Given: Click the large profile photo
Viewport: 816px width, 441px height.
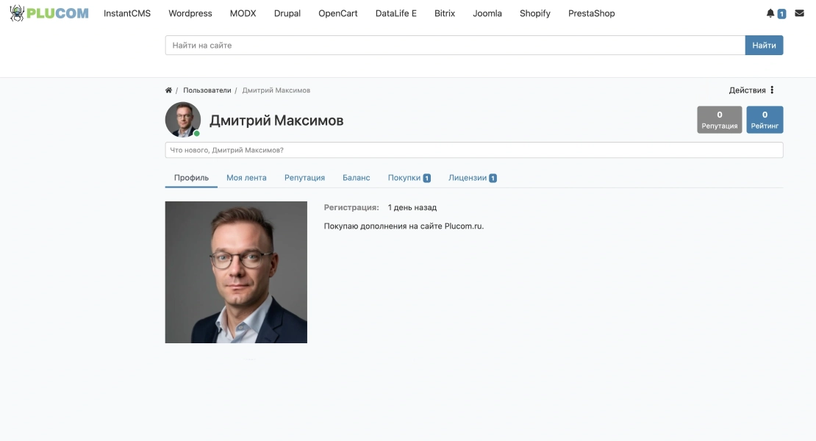Looking at the screenshot, I should coord(236,272).
